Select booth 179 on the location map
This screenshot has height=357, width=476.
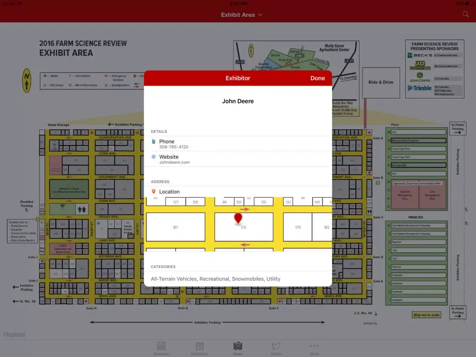click(x=297, y=227)
